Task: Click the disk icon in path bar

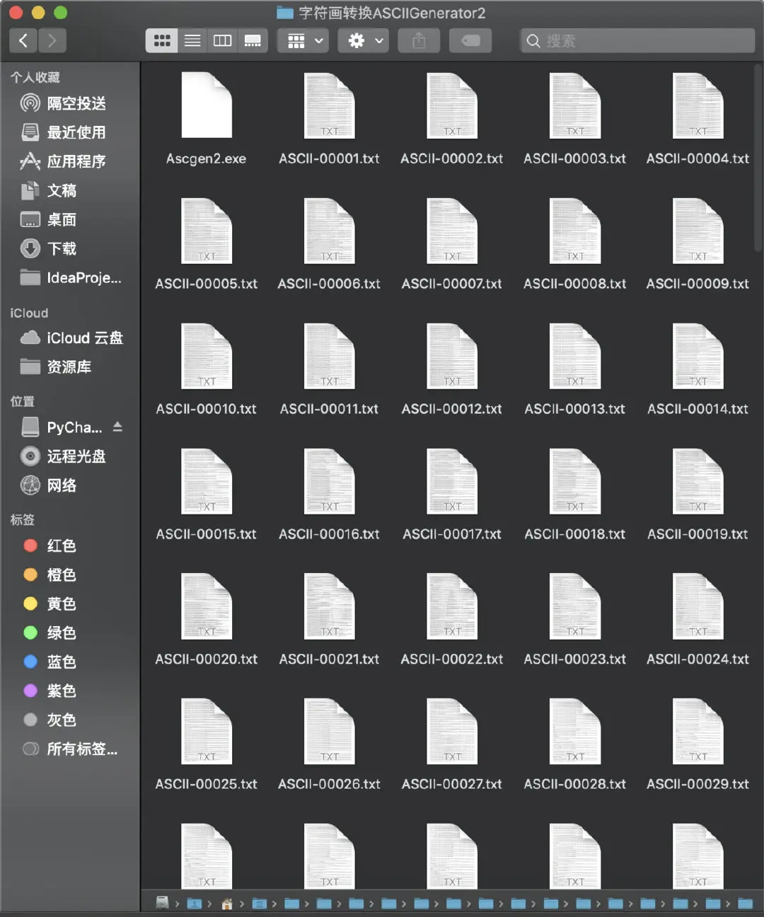Action: pyautogui.click(x=163, y=903)
